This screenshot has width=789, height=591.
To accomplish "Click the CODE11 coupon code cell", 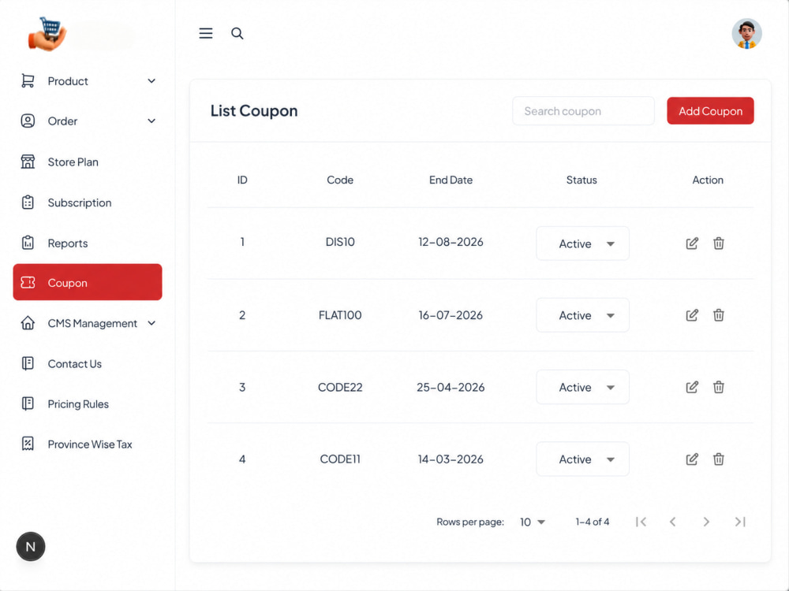I will pyautogui.click(x=339, y=459).
